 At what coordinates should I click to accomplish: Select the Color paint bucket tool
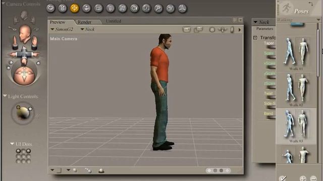coord(134,9)
